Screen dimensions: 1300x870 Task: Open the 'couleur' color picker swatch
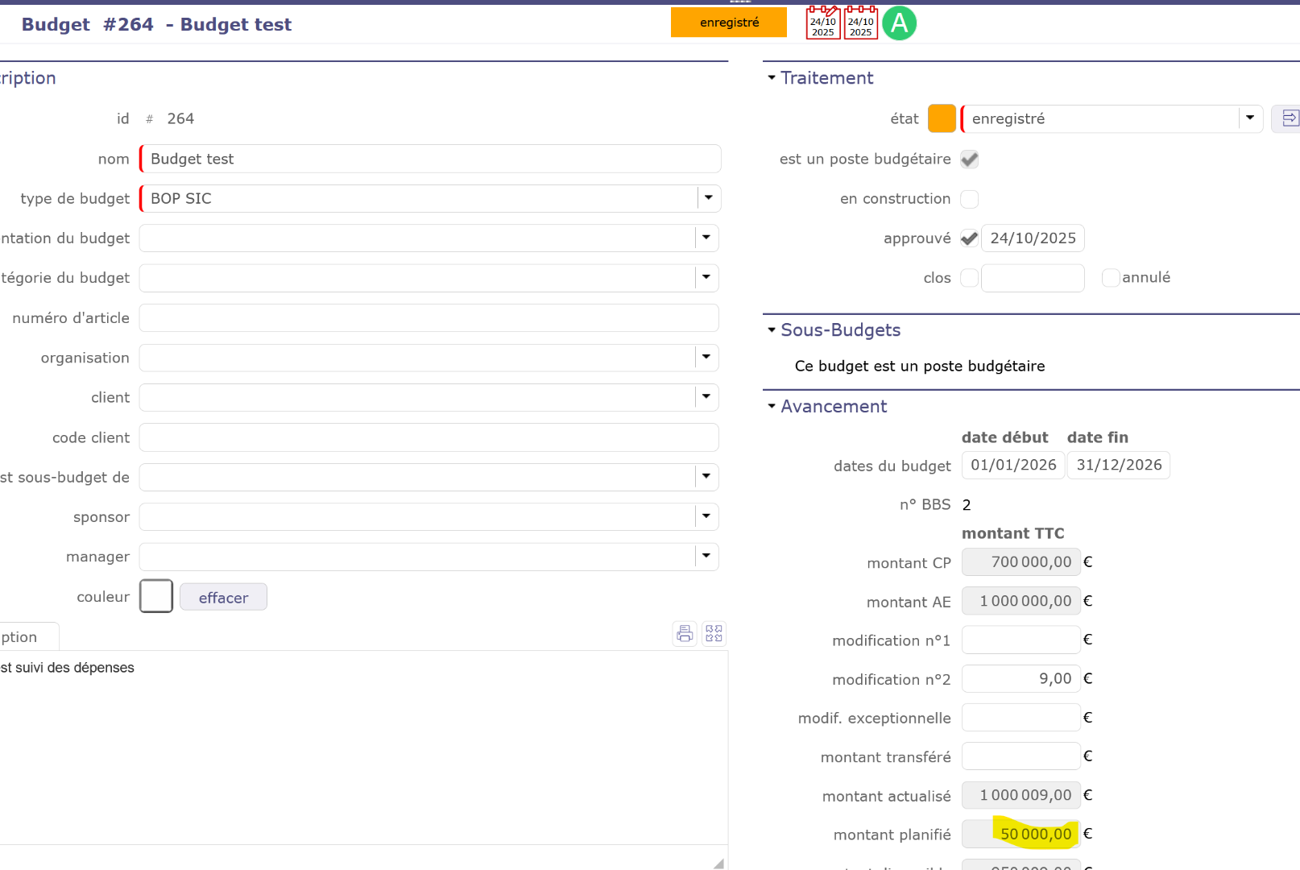[156, 596]
